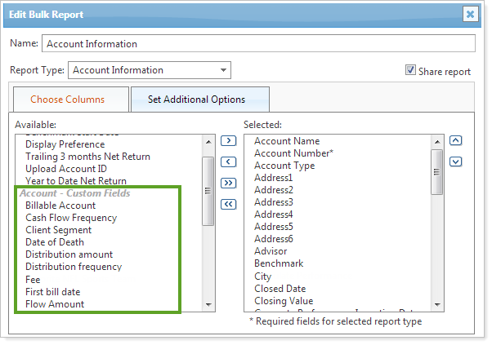Move selected column down with arrow button
The width and height of the screenshot is (492, 345).
[456, 161]
